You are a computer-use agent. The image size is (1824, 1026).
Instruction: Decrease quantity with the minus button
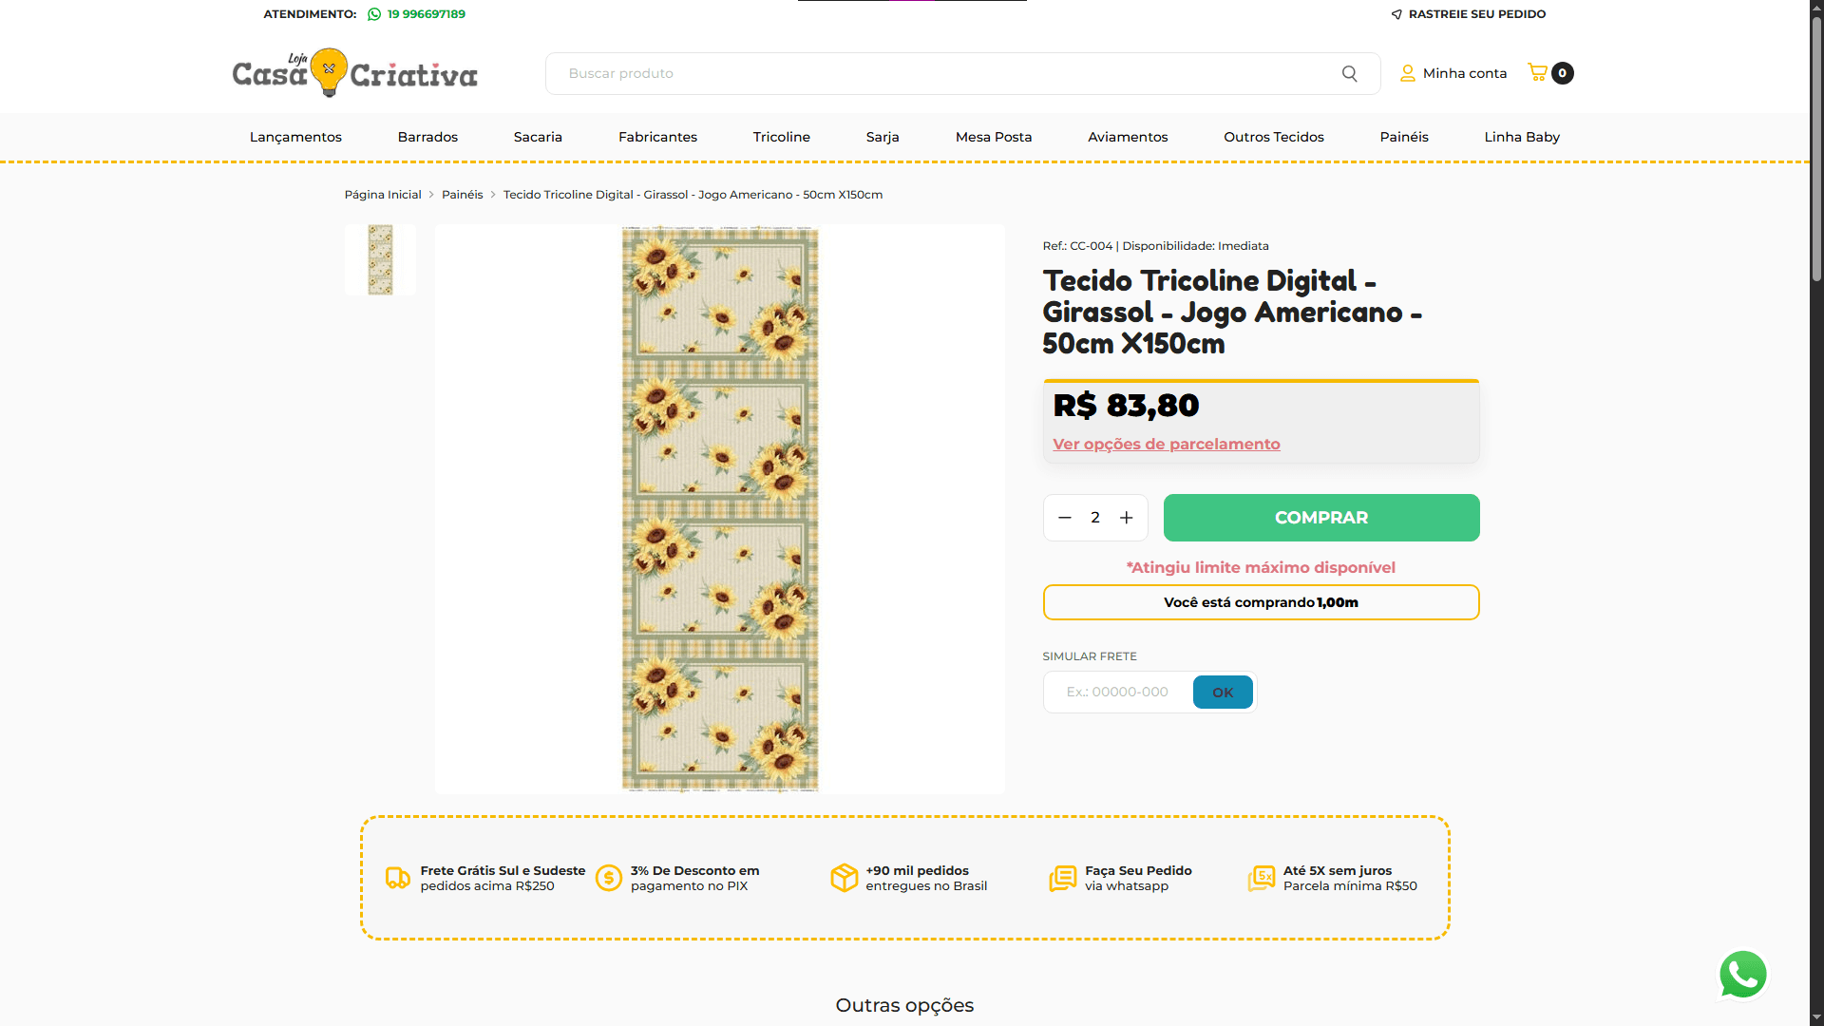[x=1064, y=518]
